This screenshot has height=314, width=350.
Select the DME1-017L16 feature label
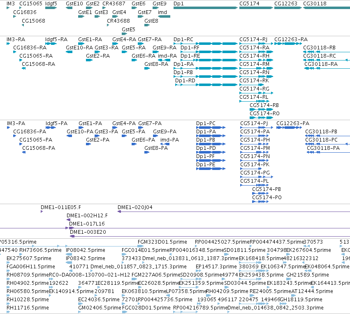tap(87, 224)
